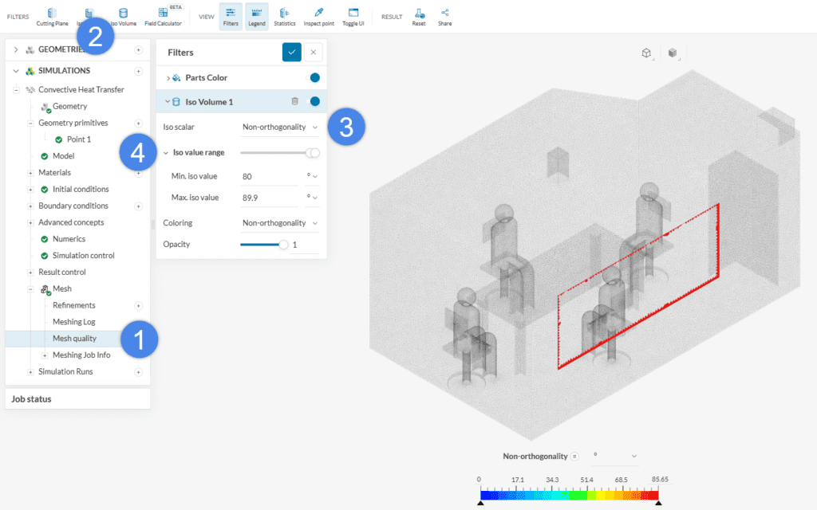Toggle UI elements off
Screen dimensions: 817x510
coord(353,16)
